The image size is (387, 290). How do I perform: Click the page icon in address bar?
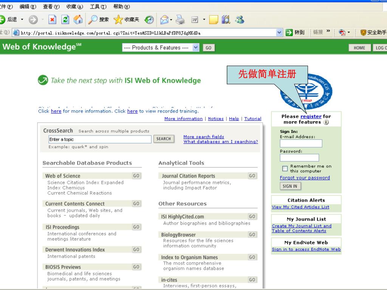point(16,32)
